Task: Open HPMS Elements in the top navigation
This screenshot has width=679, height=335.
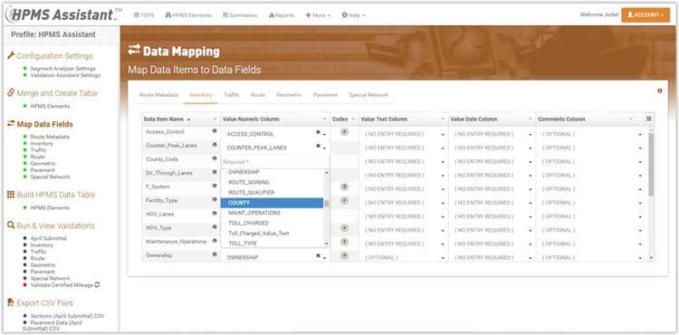Action: tap(188, 15)
